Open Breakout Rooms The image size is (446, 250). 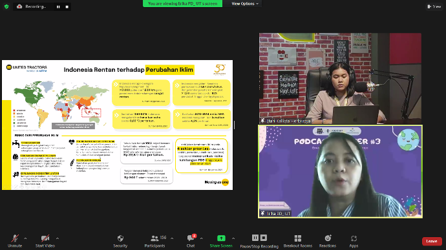[298, 241]
